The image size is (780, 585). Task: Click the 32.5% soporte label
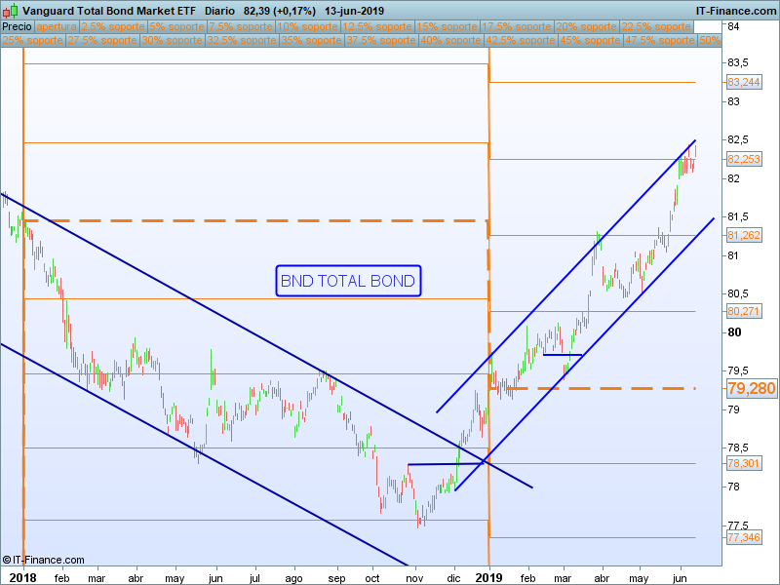[241, 40]
